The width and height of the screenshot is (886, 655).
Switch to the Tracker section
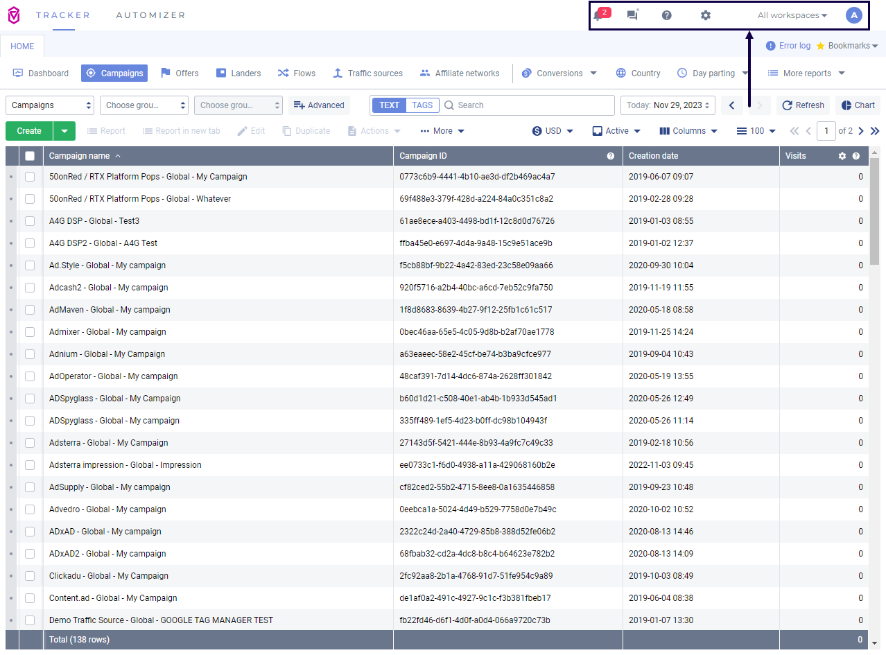[x=63, y=15]
